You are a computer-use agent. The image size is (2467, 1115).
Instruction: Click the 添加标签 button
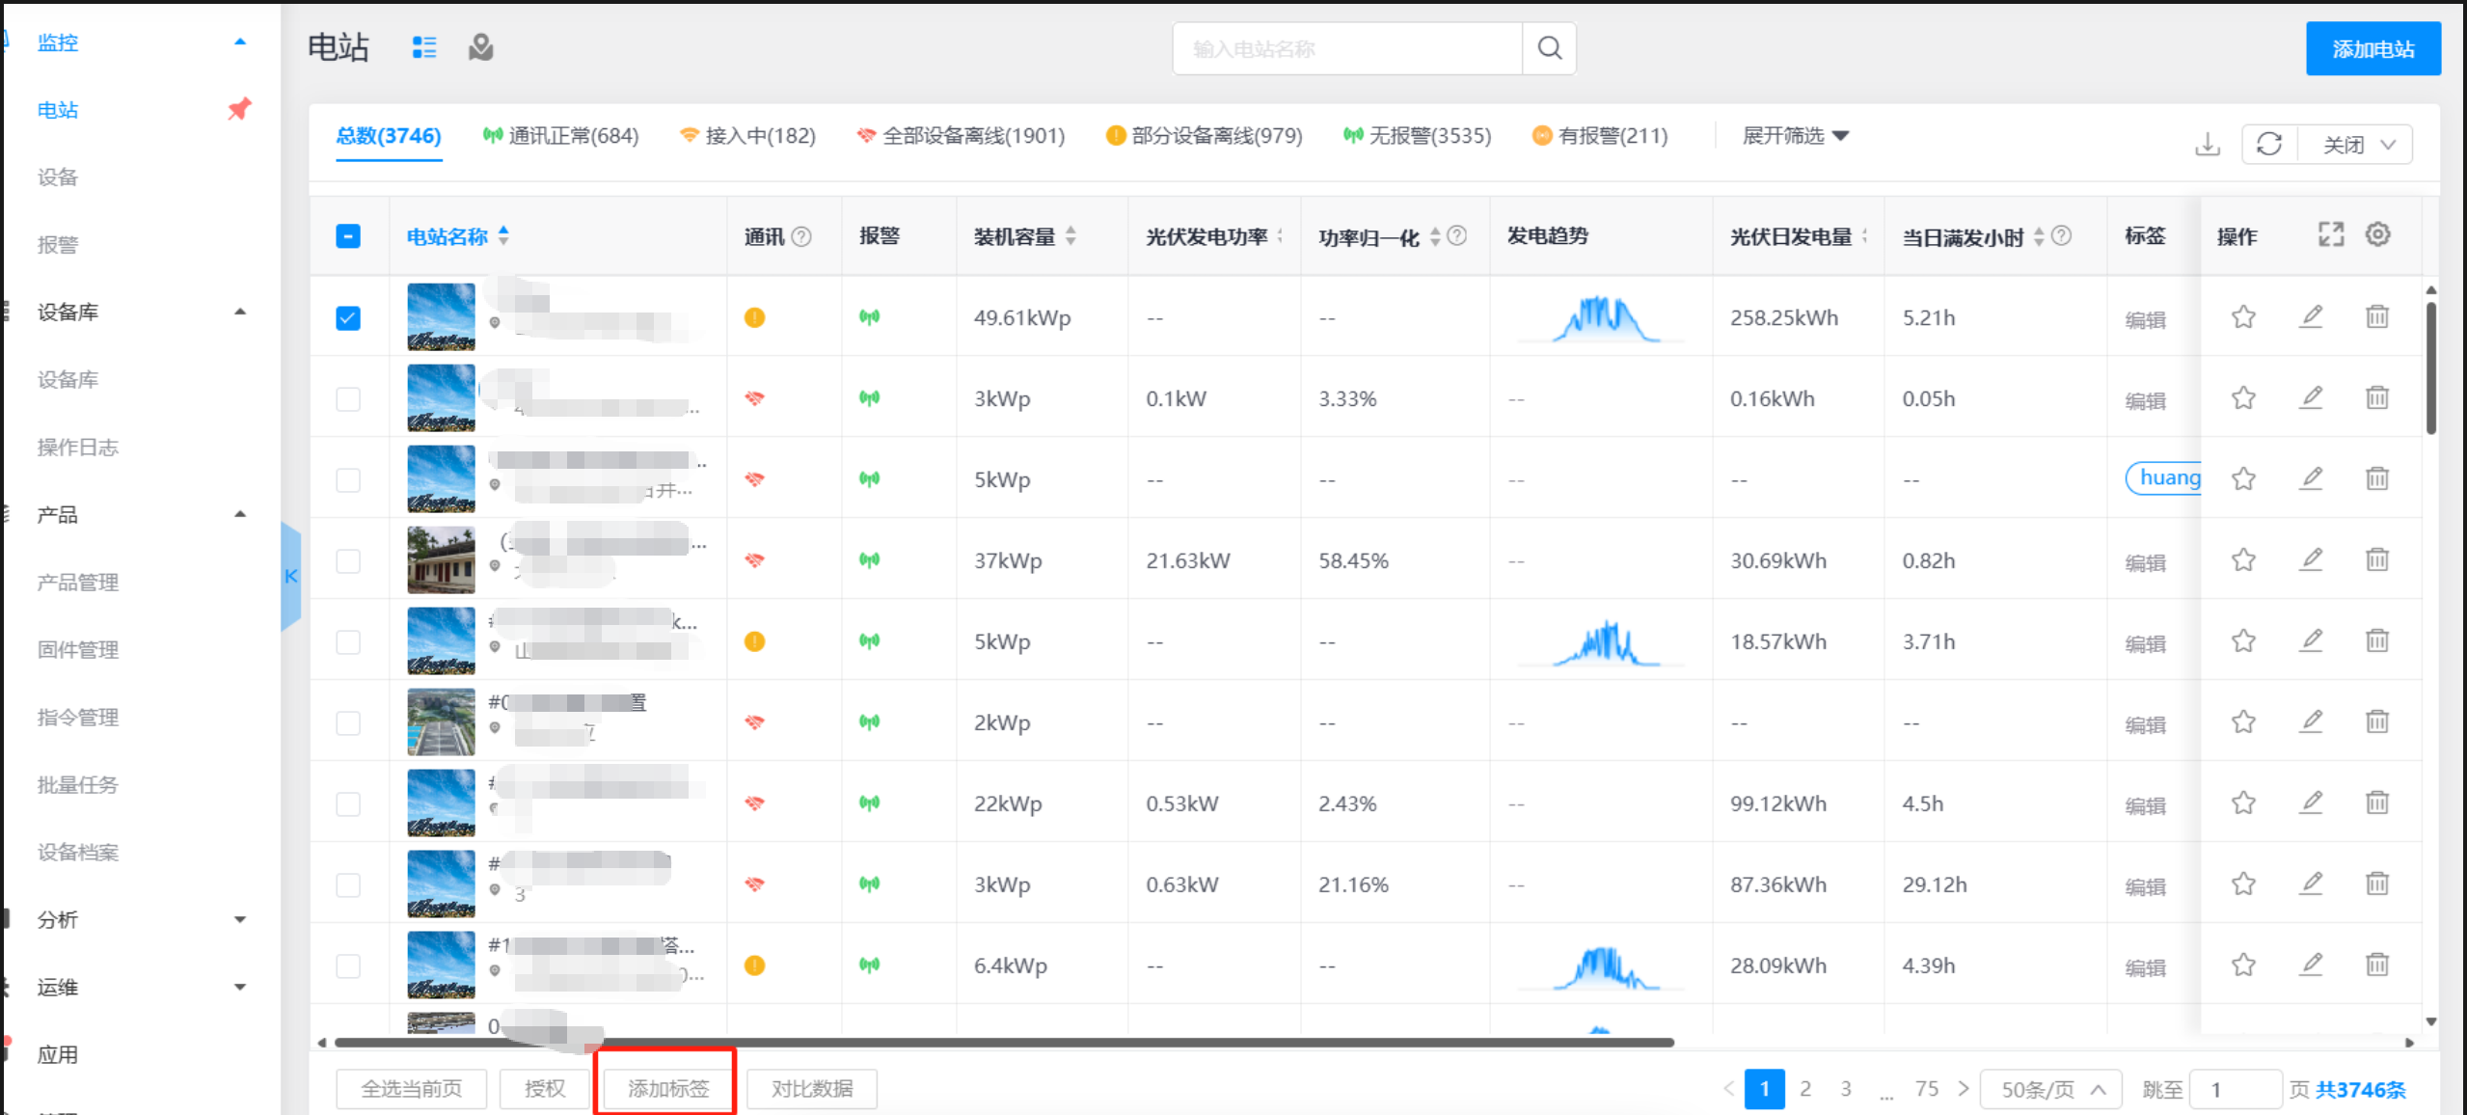tap(667, 1089)
